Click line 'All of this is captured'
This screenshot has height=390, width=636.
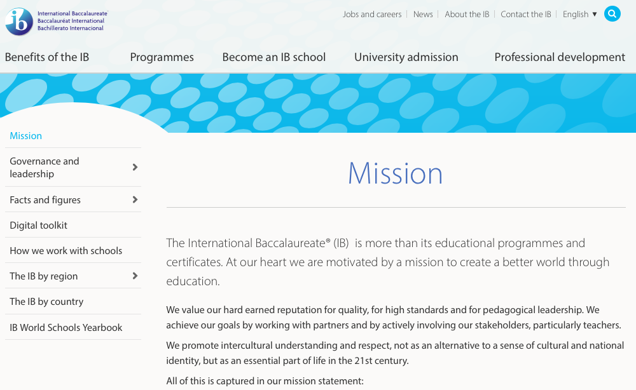265,381
